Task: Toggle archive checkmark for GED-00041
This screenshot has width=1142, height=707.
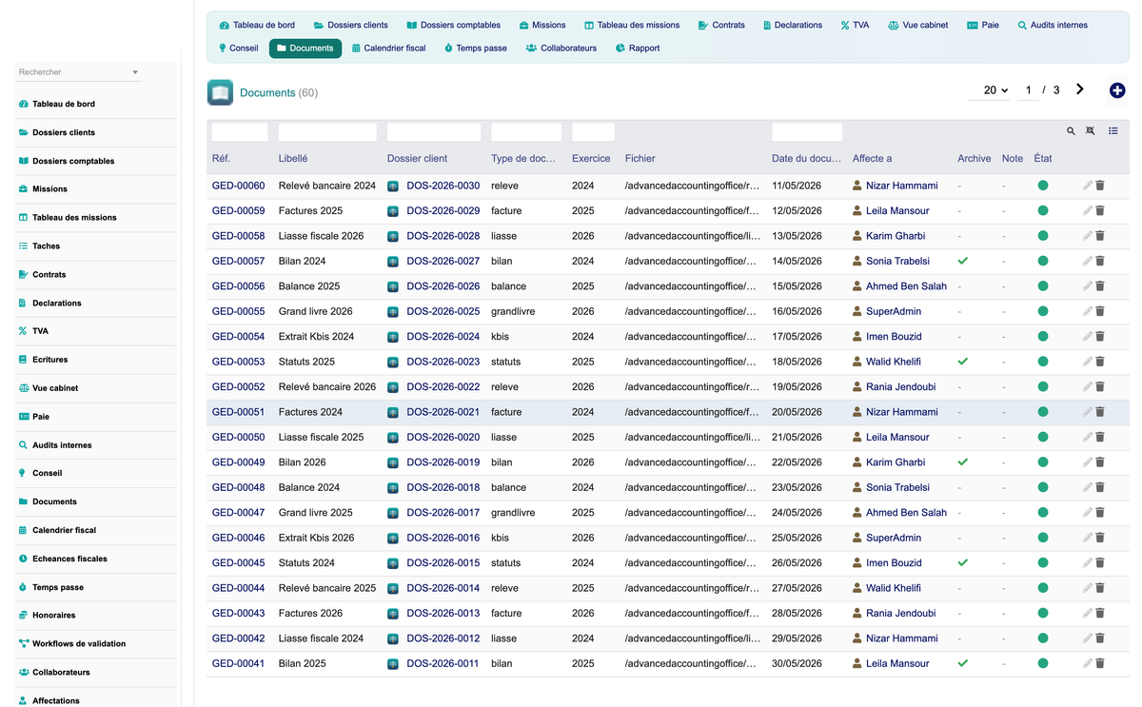Action: tap(963, 663)
